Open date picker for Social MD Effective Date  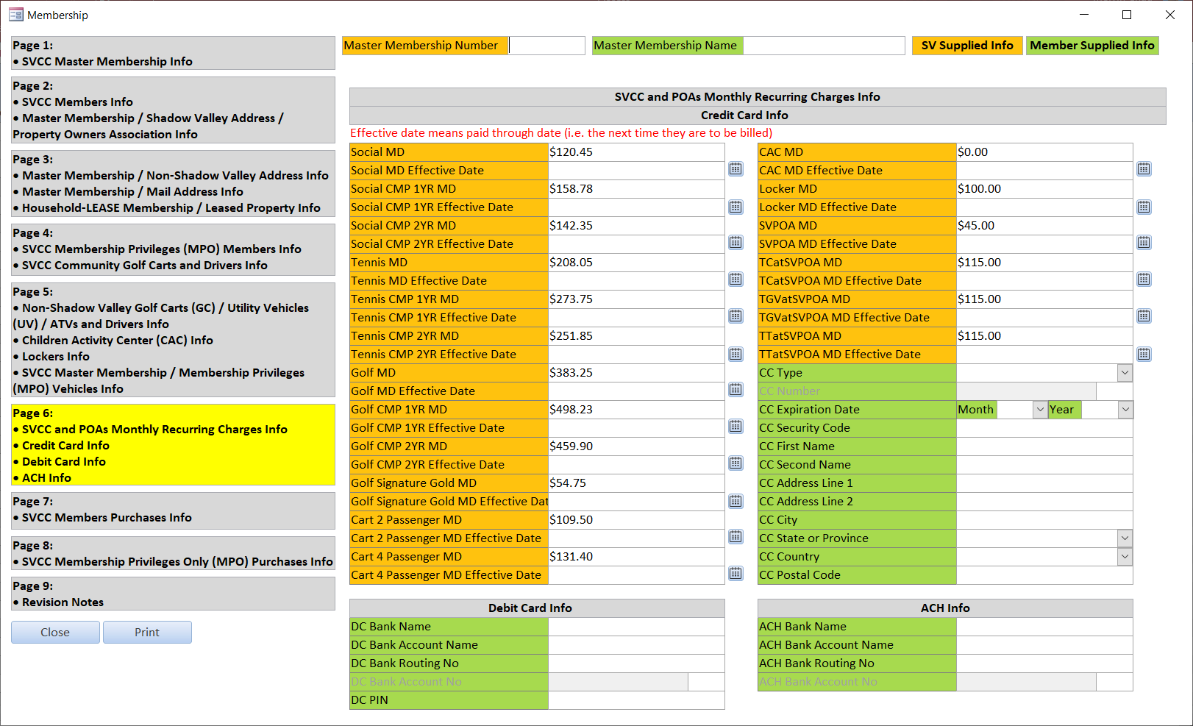736,169
